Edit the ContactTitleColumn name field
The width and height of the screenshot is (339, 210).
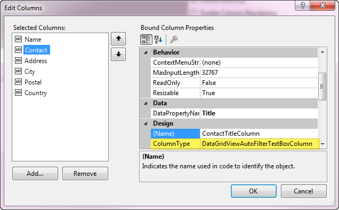259,134
